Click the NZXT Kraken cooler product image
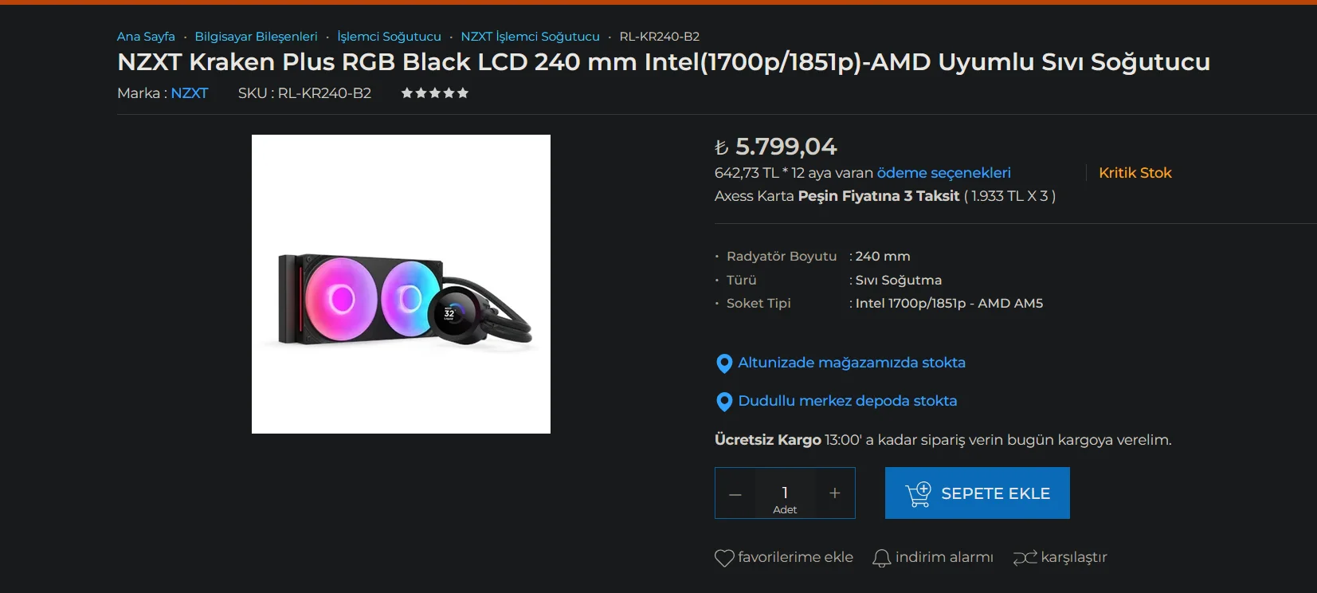This screenshot has height=593, width=1317. tap(401, 285)
